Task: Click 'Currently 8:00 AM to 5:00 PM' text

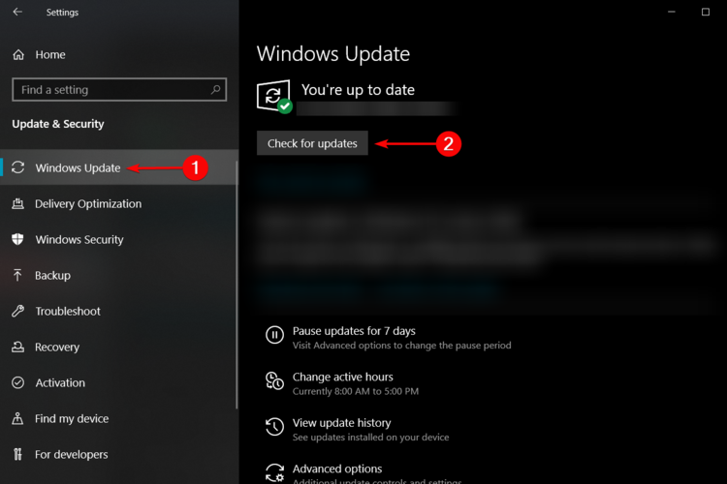Action: tap(356, 391)
